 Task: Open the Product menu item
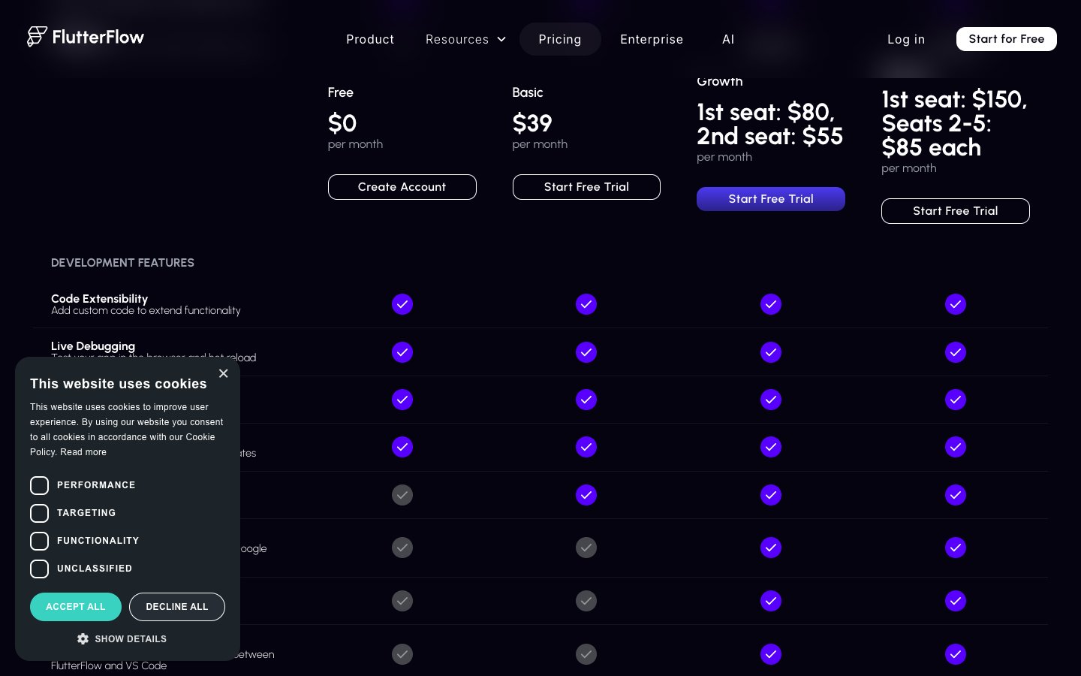click(x=370, y=39)
